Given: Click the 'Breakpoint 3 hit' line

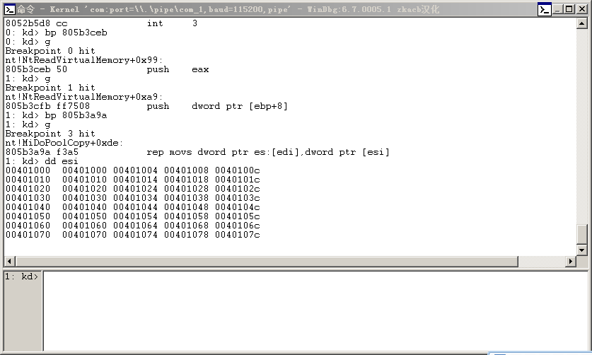Looking at the screenshot, I should pyautogui.click(x=50, y=134).
